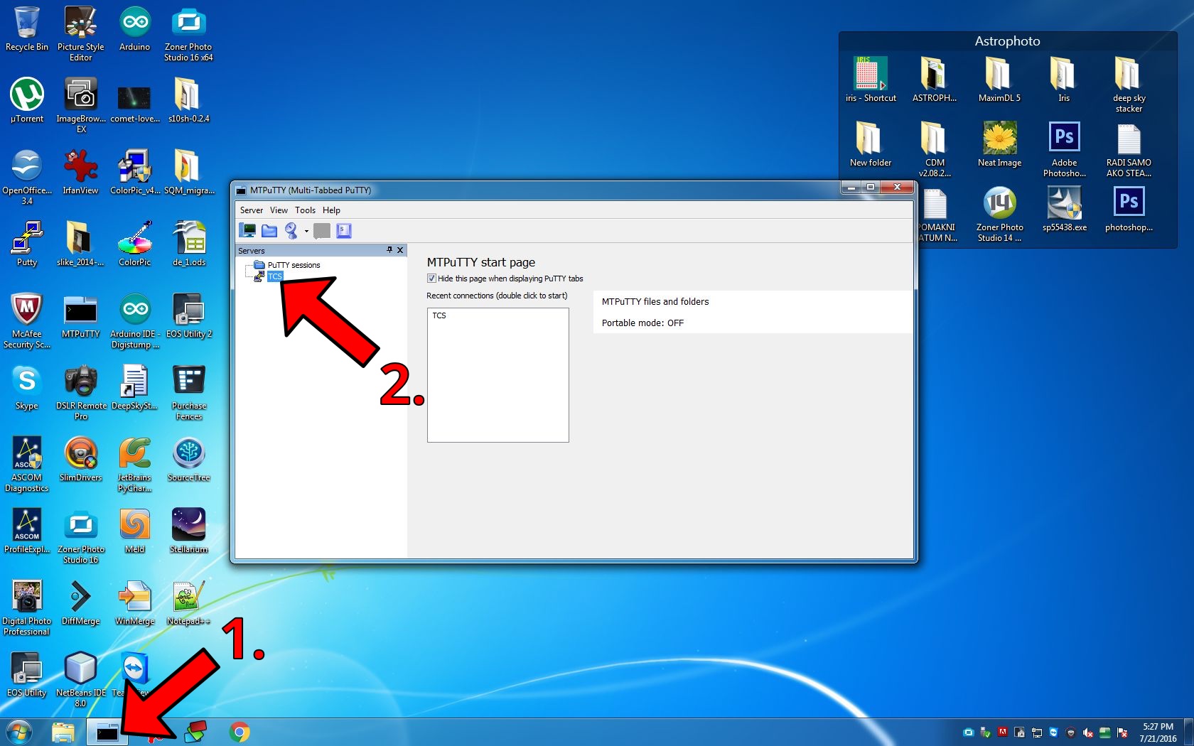The height and width of the screenshot is (746, 1194).
Task: Select the MTPuTTY desktop shortcut
Action: point(80,316)
